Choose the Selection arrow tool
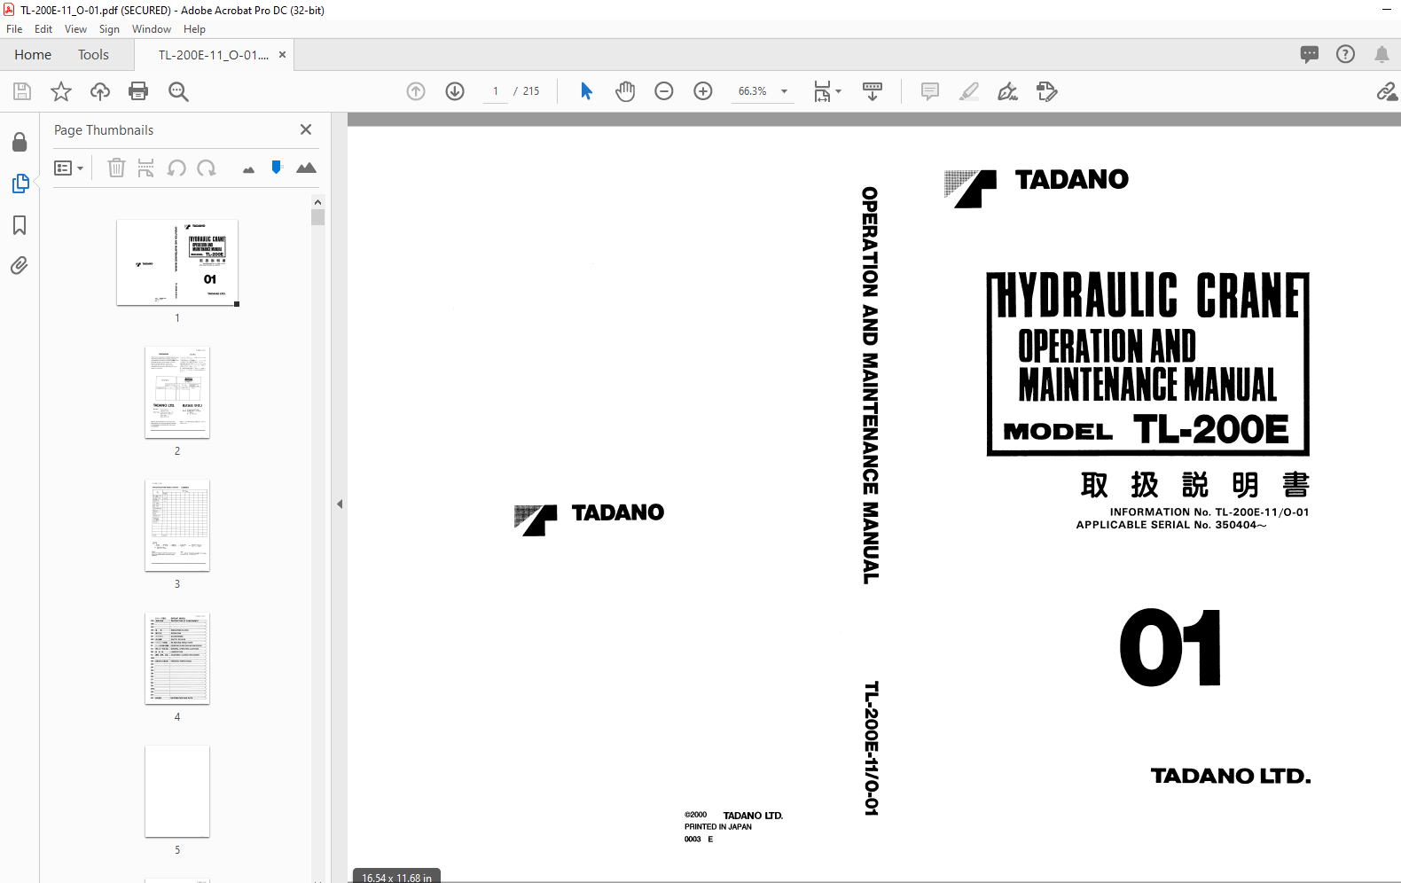Viewport: 1401px width, 883px height. [586, 91]
